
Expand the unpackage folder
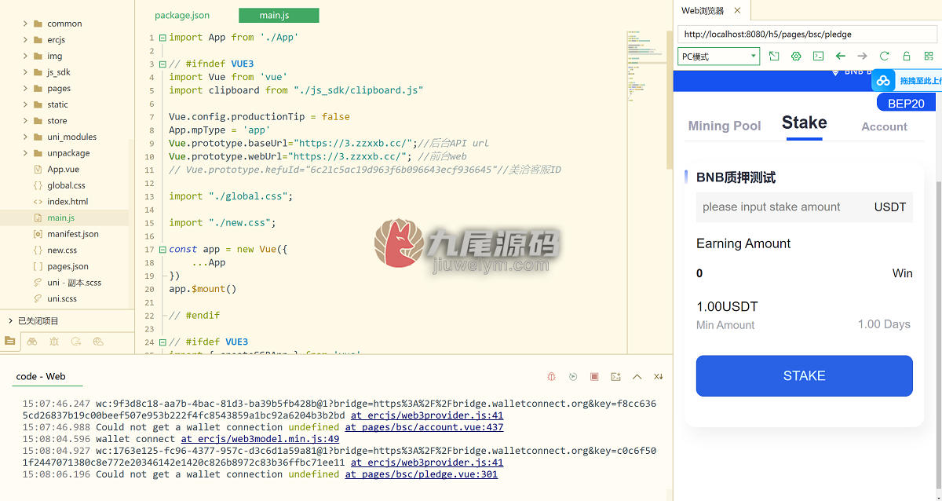(25, 153)
